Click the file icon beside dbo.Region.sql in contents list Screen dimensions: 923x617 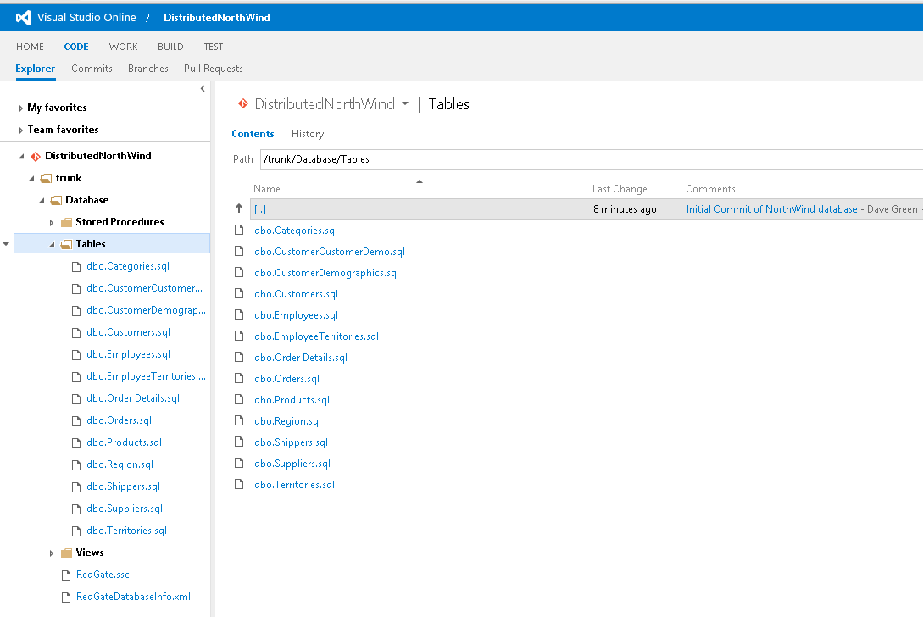[x=239, y=420]
